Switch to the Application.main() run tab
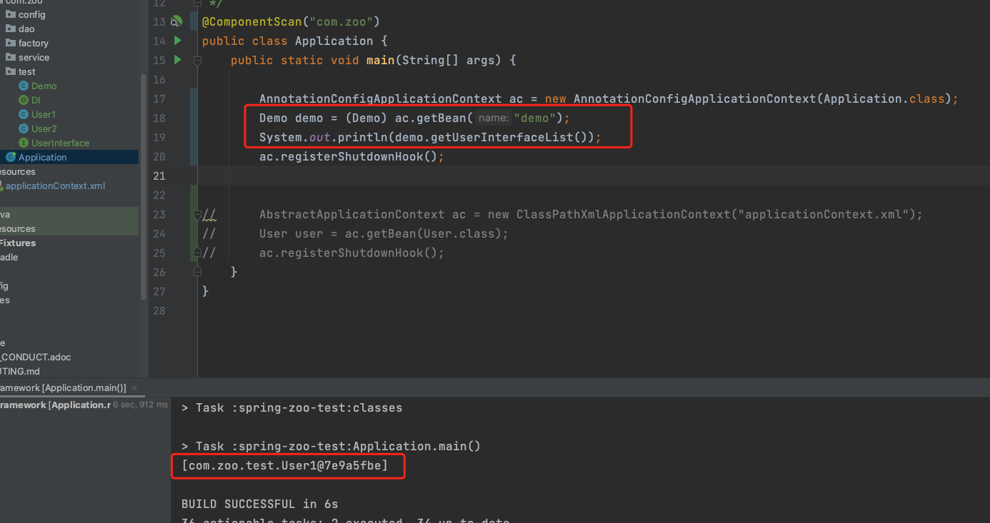The width and height of the screenshot is (990, 523). point(64,387)
